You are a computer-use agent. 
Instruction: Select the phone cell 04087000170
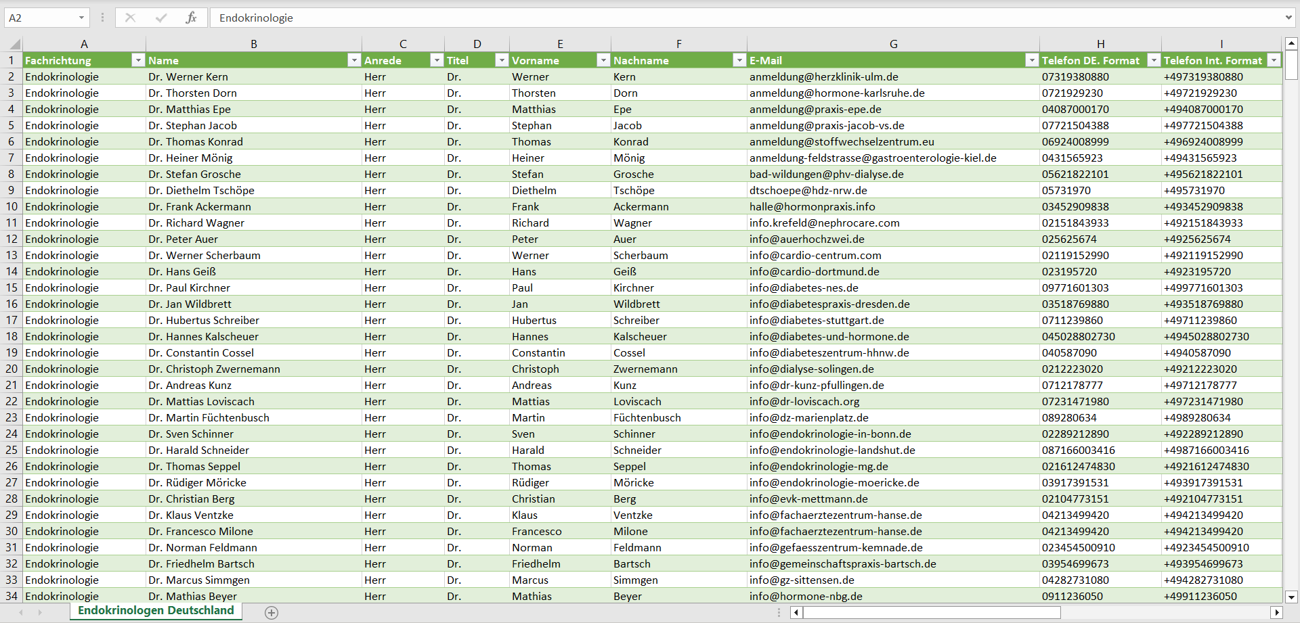pyautogui.click(x=1100, y=109)
